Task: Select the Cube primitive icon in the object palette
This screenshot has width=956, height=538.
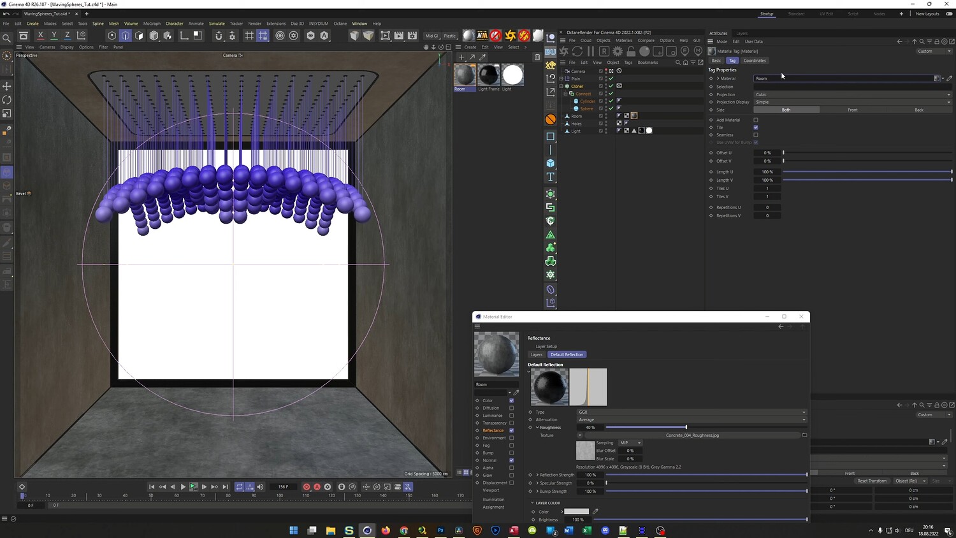Action: [x=551, y=163]
